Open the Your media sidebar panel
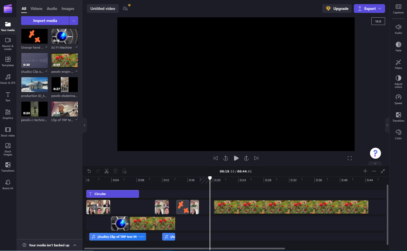407x251 pixels. point(8,26)
